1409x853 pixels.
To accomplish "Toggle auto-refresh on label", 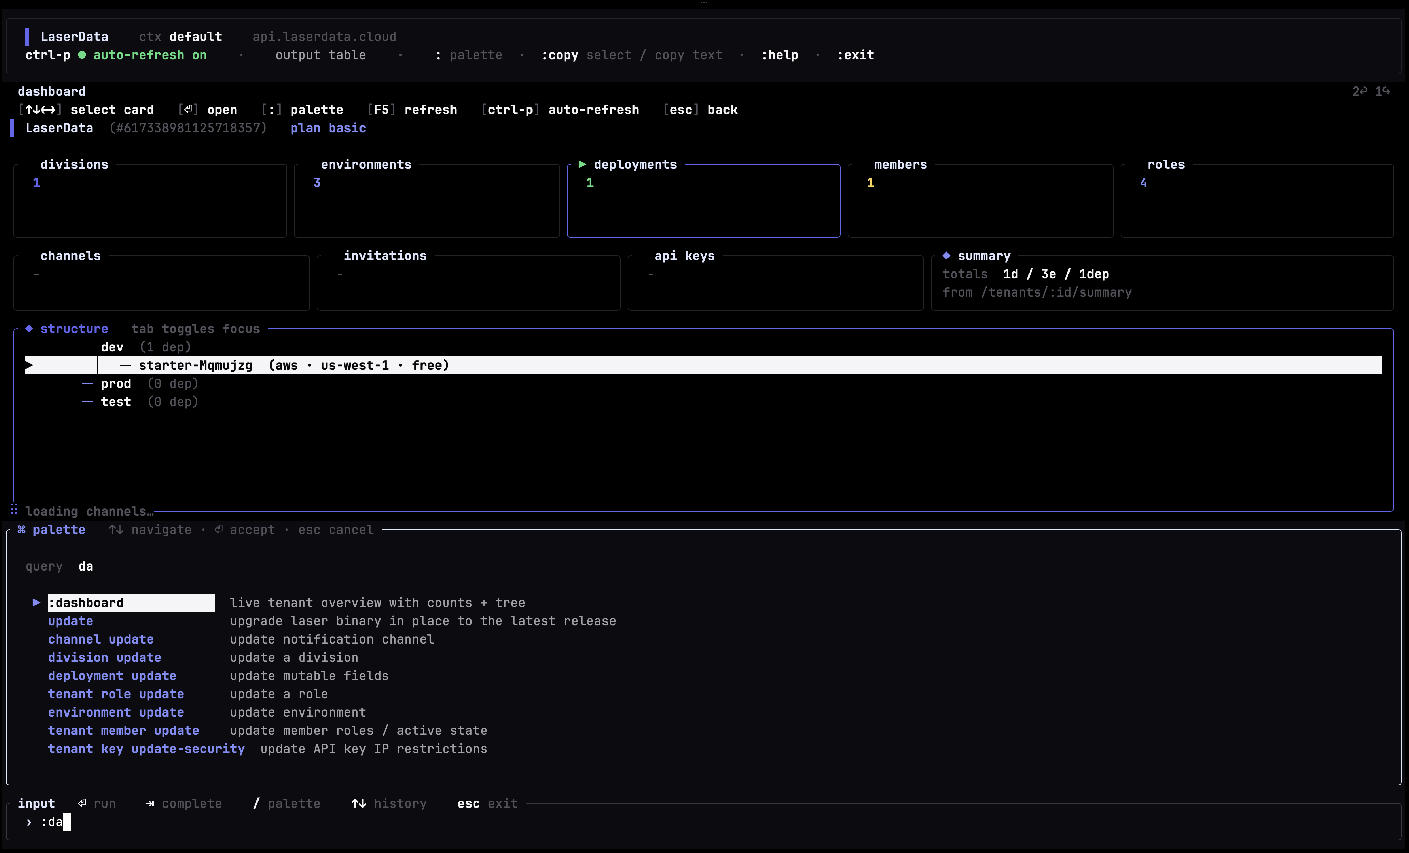I will point(150,55).
